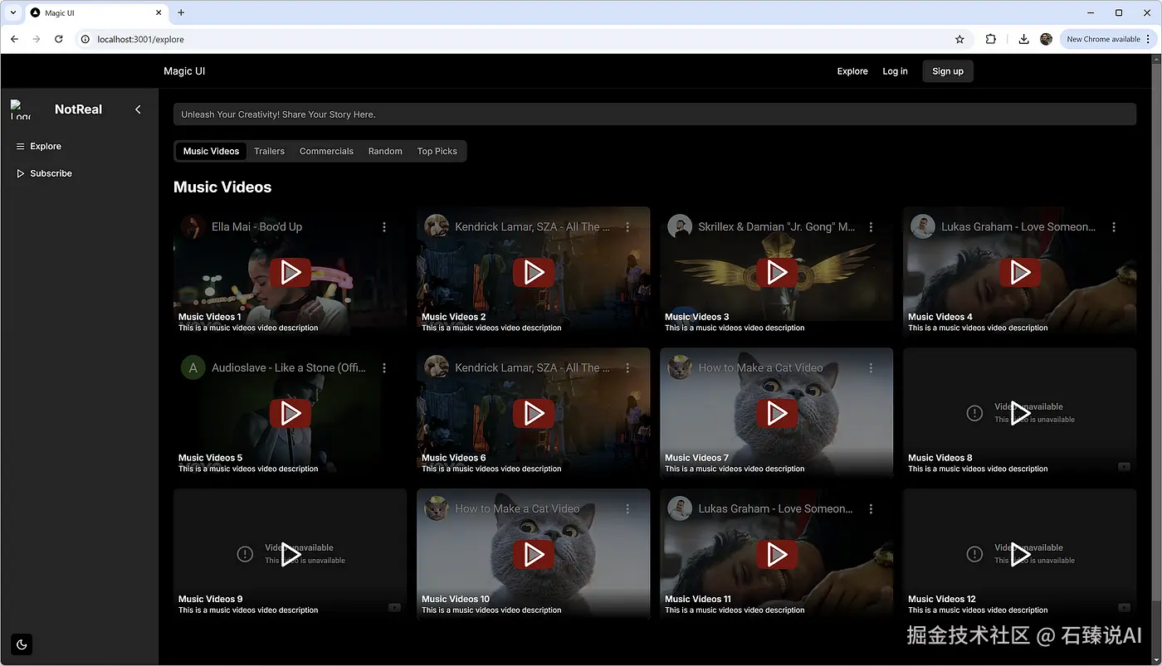Click Ella Mai channel avatar
Image resolution: width=1162 pixels, height=666 pixels.
coord(193,226)
